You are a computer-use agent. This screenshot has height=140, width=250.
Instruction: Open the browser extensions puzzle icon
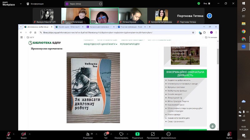coord(205,33)
